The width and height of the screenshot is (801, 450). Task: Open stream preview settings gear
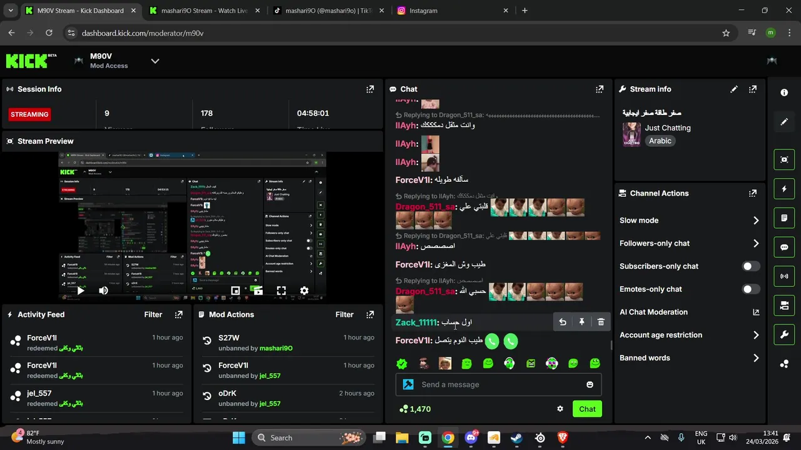click(x=304, y=291)
